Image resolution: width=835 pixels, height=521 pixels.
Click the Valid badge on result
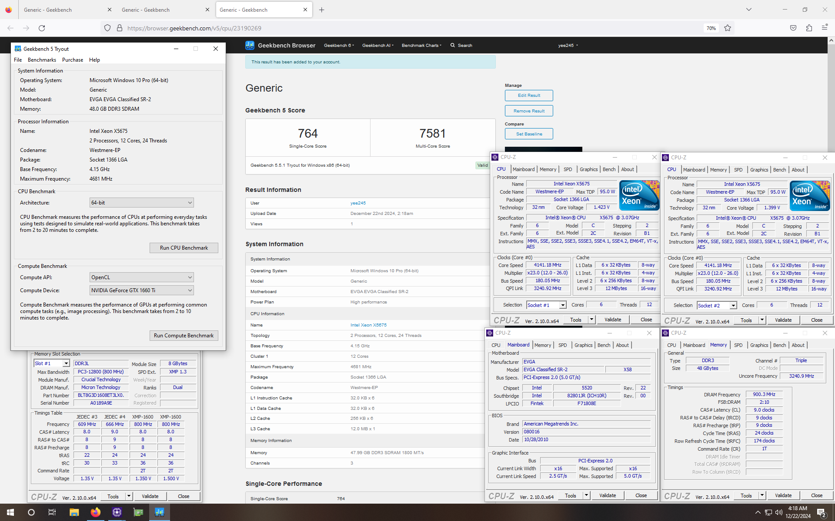[482, 165]
